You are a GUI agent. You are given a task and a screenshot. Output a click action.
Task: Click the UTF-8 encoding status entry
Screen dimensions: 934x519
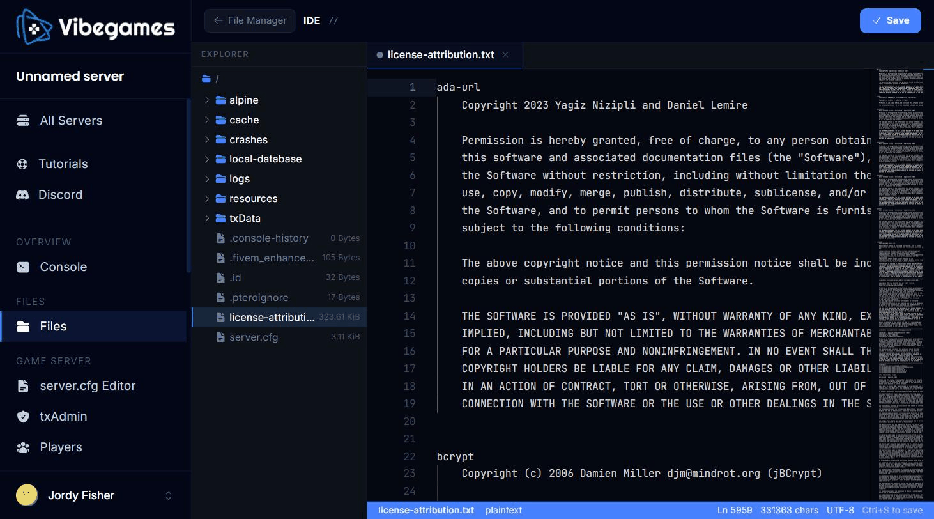coord(840,510)
